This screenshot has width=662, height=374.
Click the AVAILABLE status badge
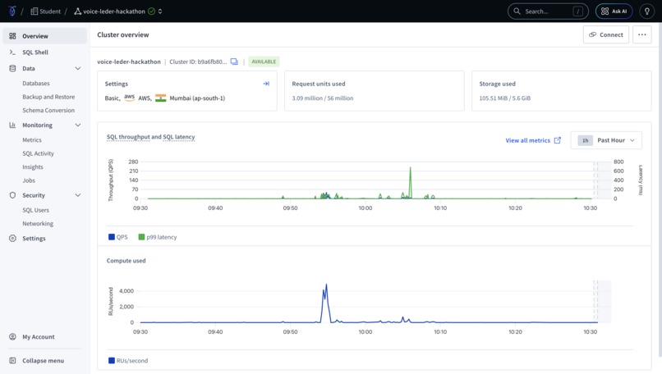[264, 62]
